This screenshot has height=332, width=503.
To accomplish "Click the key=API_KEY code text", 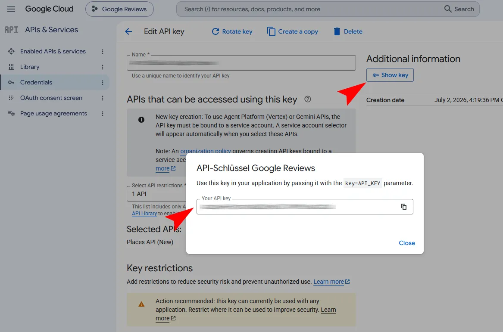I will pos(362,183).
